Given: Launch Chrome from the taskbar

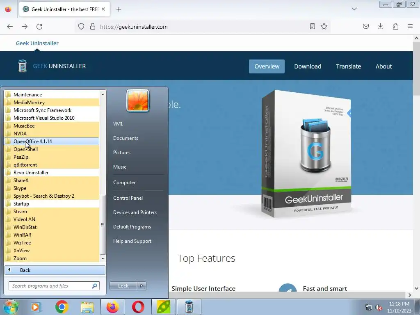Looking at the screenshot, I should (x=62, y=307).
